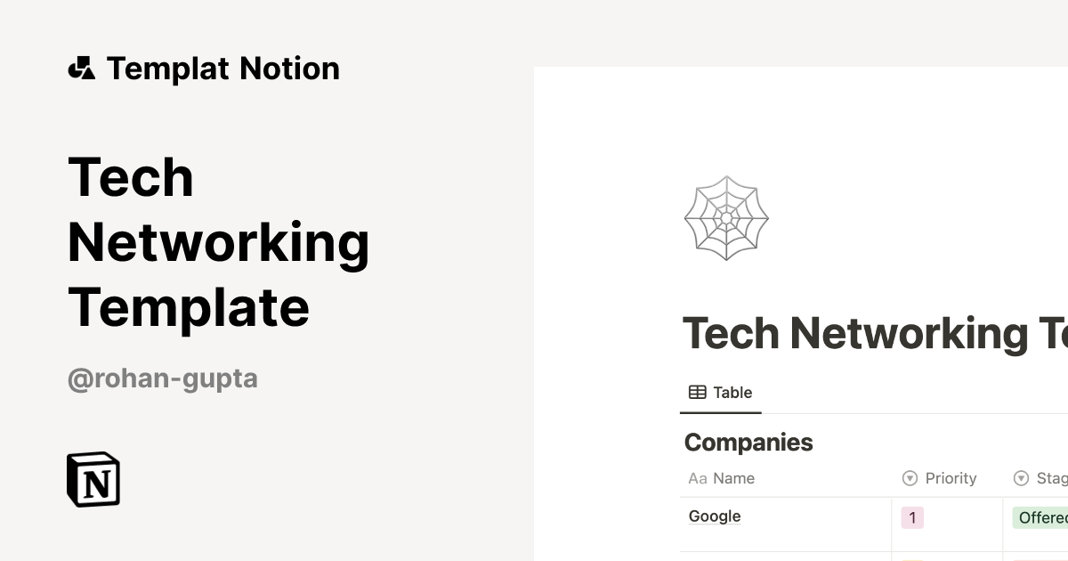Click the shapes icon beside Templat Notion
This screenshot has height=561, width=1068.
(82, 69)
